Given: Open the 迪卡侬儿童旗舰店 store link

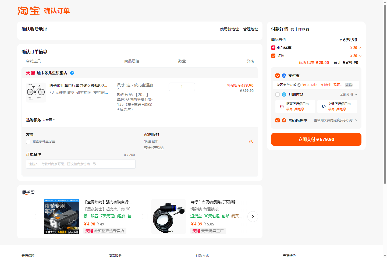Looking at the screenshot, I should pyautogui.click(x=52, y=73).
